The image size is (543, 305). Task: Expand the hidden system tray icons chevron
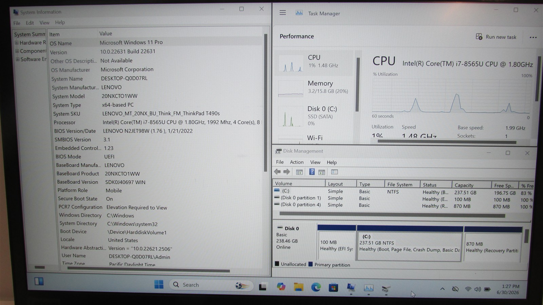point(442,289)
